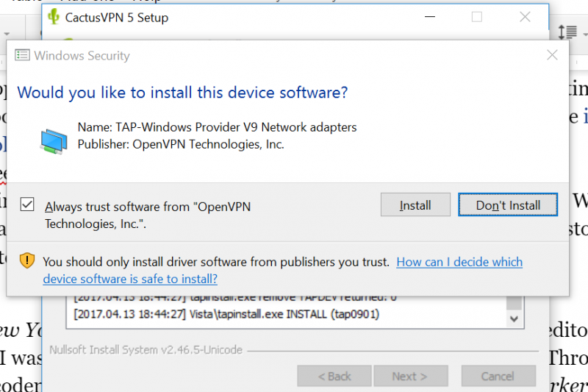Viewport: 588px width, 392px height.
Task: Click the install log scrollbar down arrow
Action: pos(514,319)
